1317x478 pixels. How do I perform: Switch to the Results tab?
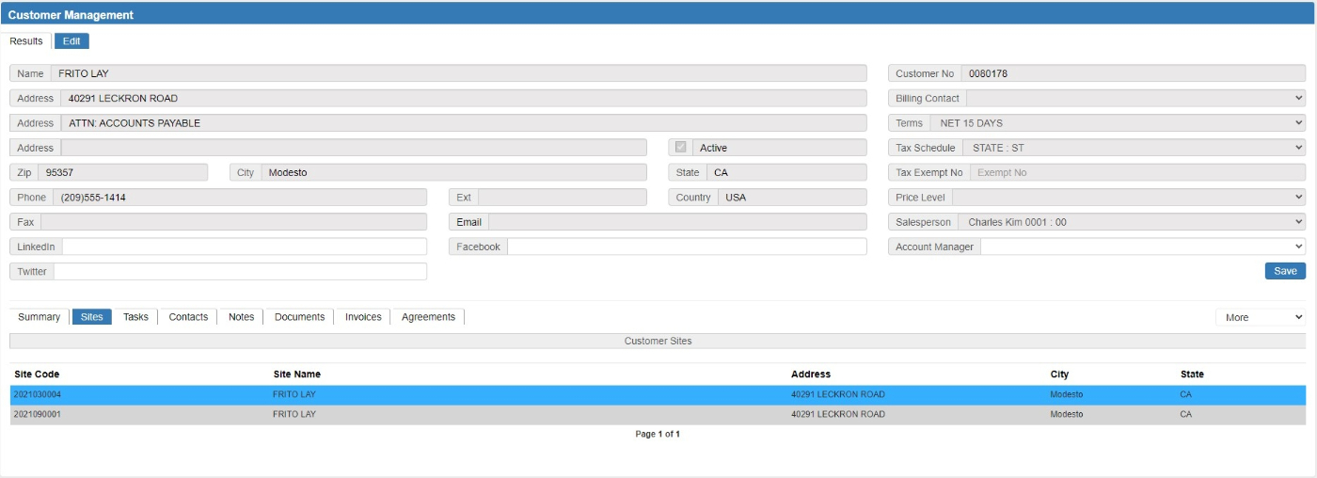click(x=26, y=41)
